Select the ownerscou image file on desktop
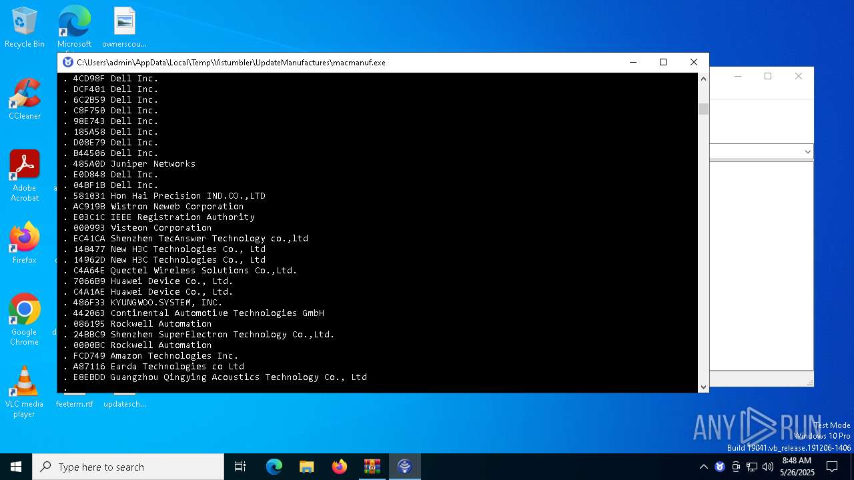The image size is (854, 480). [x=124, y=28]
